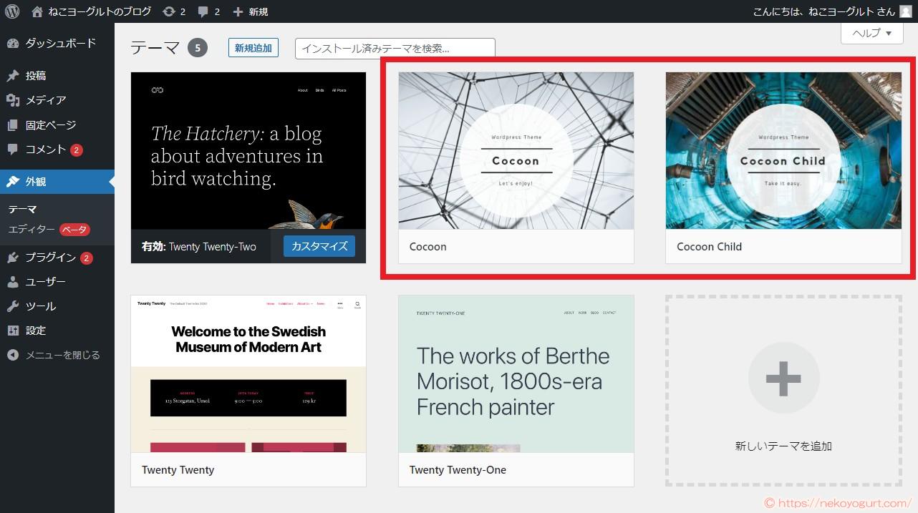Image resolution: width=918 pixels, height=513 pixels.
Task: Go to Media in the sidebar
Action: pyautogui.click(x=45, y=100)
